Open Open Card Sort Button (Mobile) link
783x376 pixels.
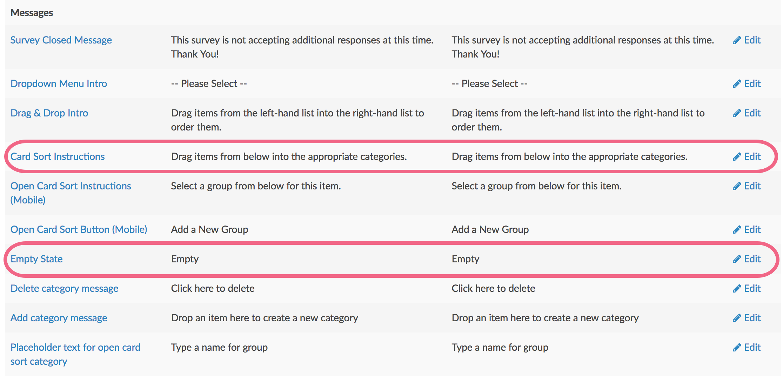(79, 229)
